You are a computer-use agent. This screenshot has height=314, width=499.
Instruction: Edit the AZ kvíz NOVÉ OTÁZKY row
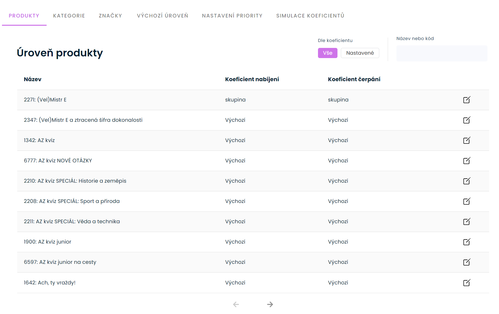(x=467, y=161)
